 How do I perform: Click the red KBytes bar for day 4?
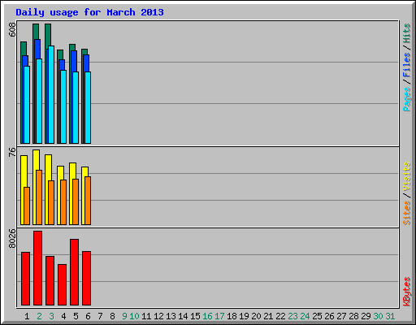(x=62, y=284)
